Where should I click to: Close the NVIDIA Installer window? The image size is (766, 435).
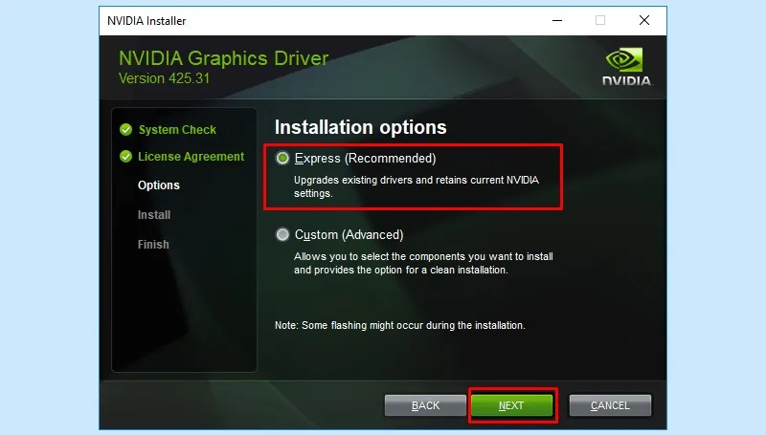click(644, 20)
